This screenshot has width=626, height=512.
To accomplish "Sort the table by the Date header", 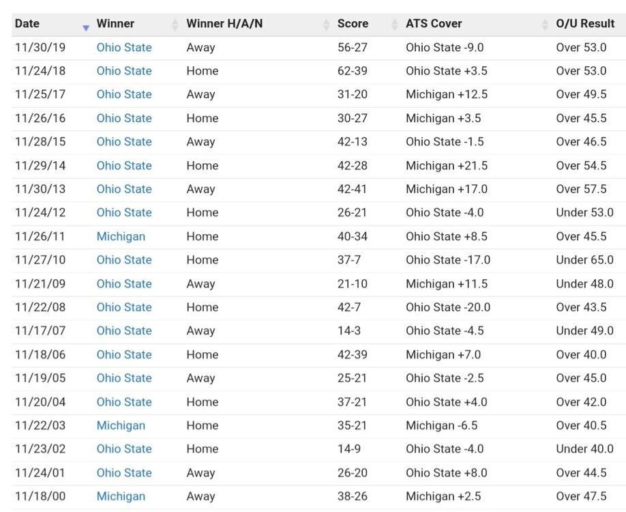I will coord(27,23).
